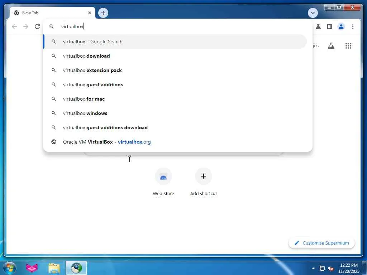Image resolution: width=367 pixels, height=275 pixels.
Task: Open Windows Explorer from taskbar
Action: click(x=54, y=268)
